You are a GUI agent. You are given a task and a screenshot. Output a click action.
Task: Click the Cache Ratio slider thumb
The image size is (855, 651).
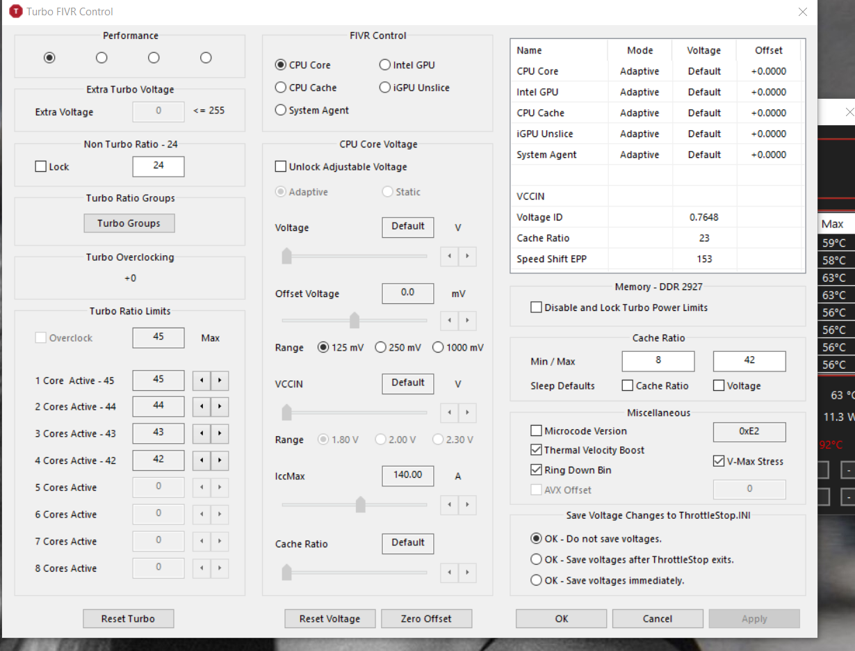(286, 572)
